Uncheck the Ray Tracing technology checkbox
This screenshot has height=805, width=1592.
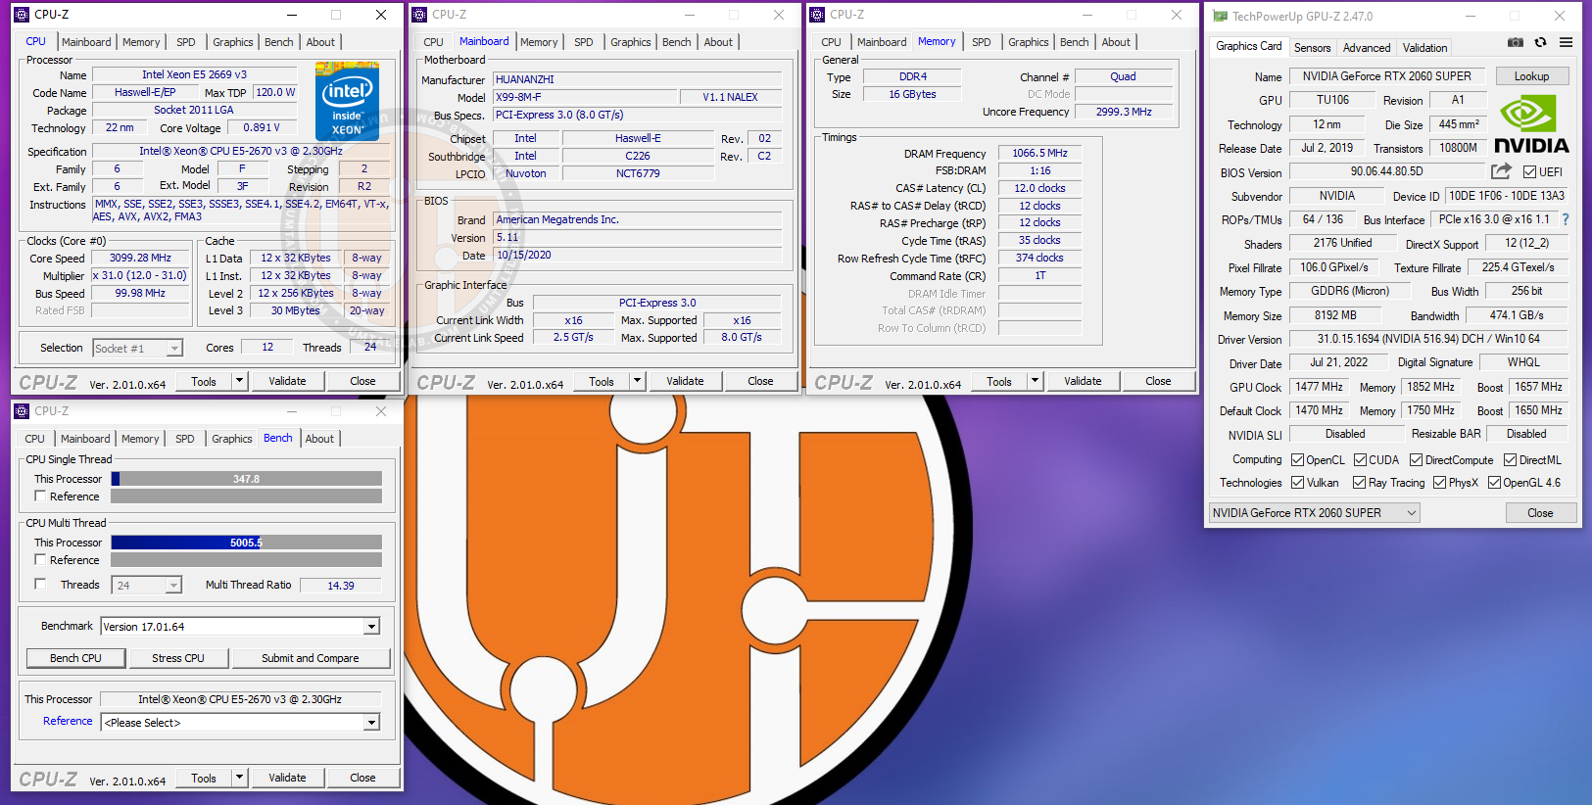tap(1359, 483)
